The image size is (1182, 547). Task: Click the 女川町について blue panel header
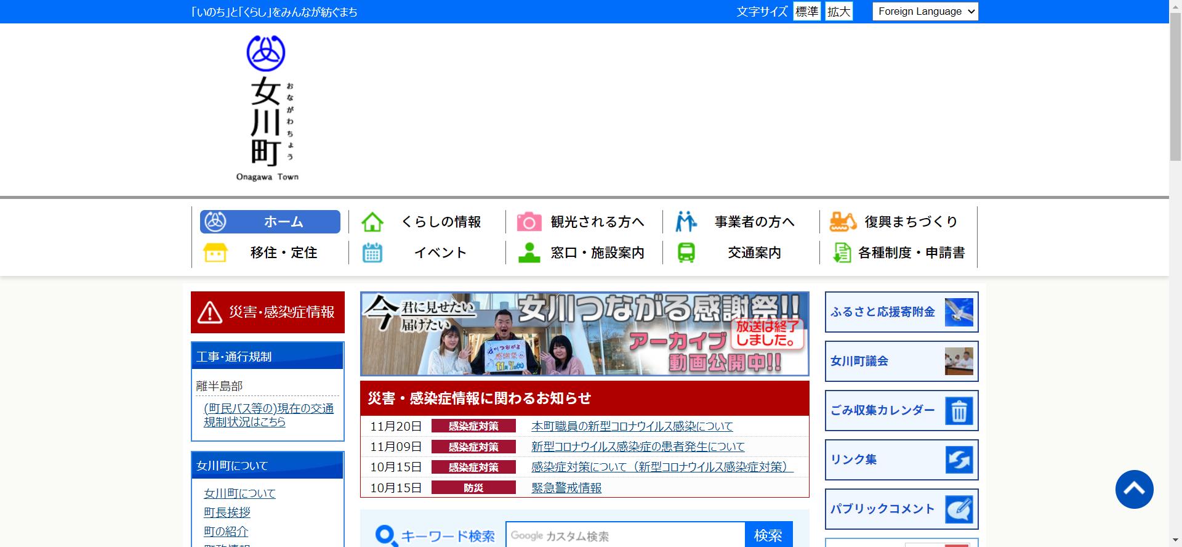[x=268, y=466]
